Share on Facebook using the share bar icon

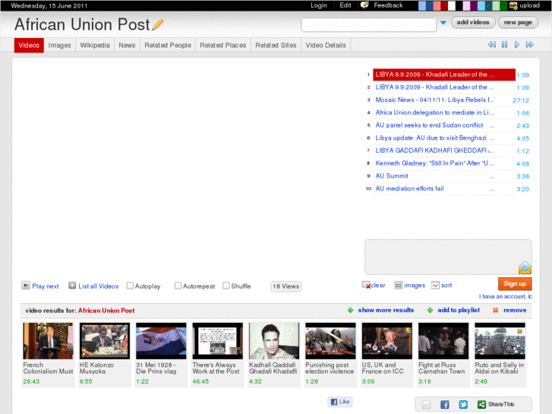click(x=445, y=404)
